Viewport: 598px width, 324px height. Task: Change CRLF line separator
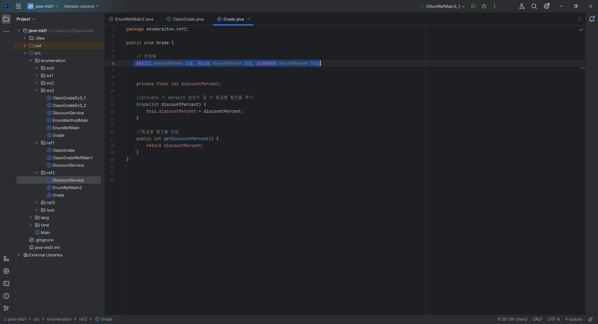point(537,319)
